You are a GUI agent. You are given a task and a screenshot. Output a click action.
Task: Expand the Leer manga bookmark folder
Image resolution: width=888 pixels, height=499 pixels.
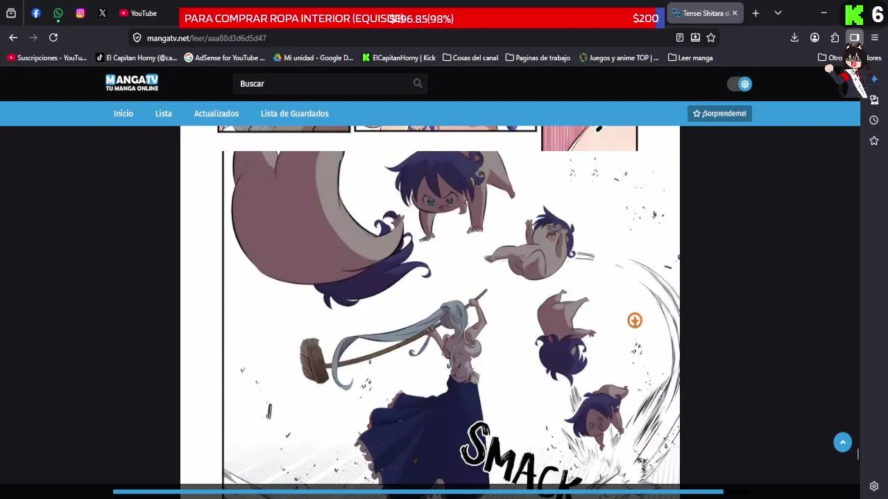[x=690, y=58]
